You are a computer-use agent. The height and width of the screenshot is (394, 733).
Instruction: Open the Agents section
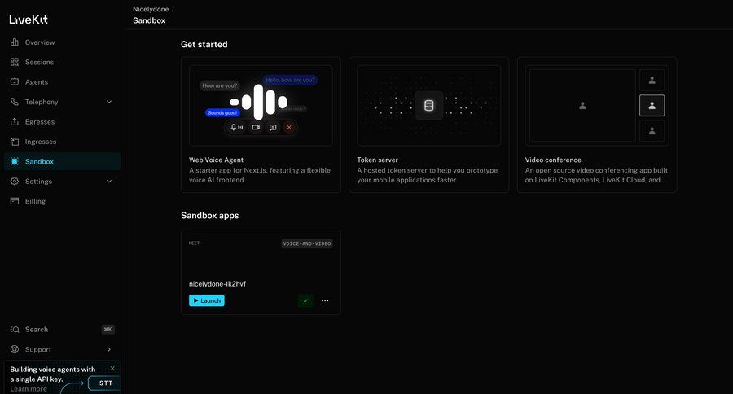click(x=62, y=81)
